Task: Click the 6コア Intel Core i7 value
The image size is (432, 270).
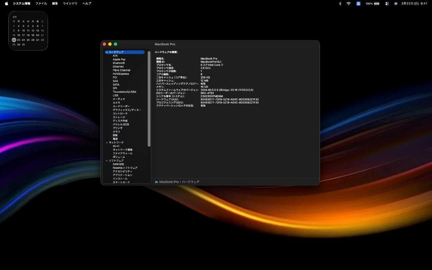Action: (x=212, y=65)
